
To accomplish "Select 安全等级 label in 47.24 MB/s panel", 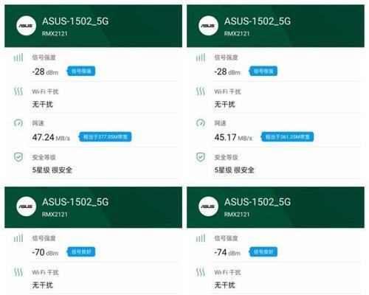I will [x=44, y=157].
